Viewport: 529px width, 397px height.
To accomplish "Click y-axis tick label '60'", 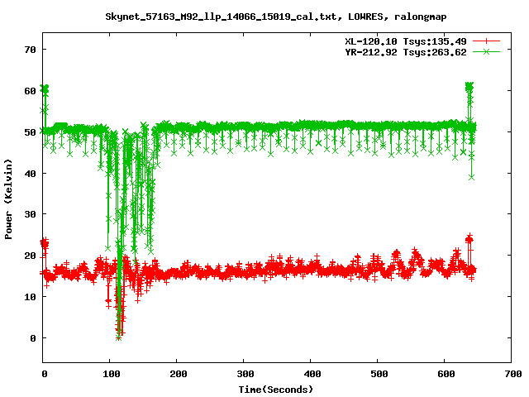I will click(x=30, y=91).
